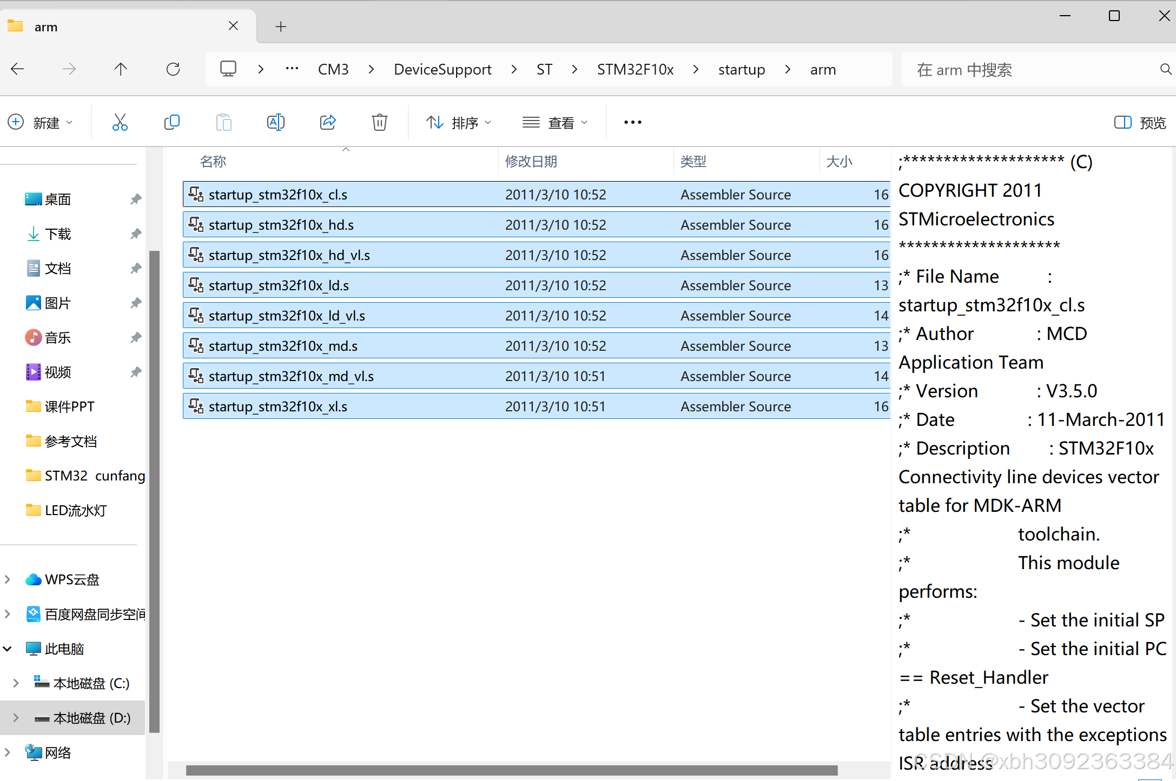Click the Copy icon in toolbar
This screenshot has height=781, width=1176.
pos(171,123)
